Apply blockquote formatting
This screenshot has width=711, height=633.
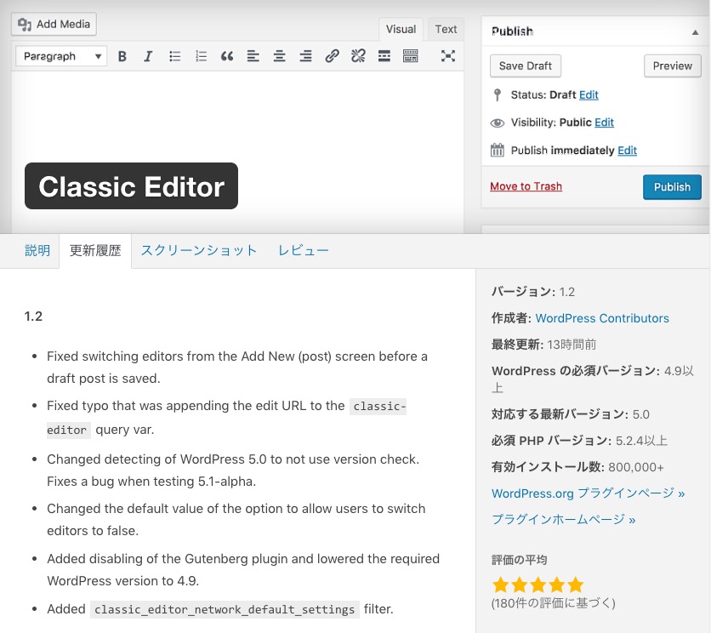click(x=227, y=56)
